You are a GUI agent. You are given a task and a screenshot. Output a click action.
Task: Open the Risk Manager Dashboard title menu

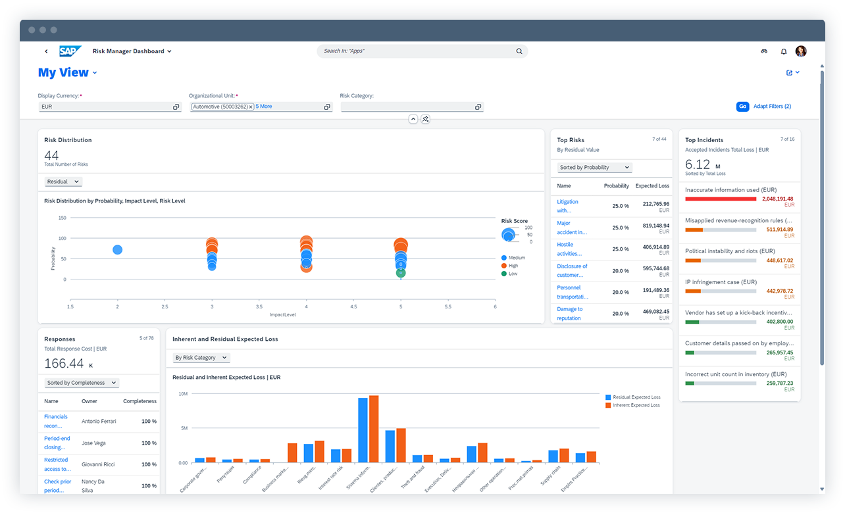tap(132, 51)
